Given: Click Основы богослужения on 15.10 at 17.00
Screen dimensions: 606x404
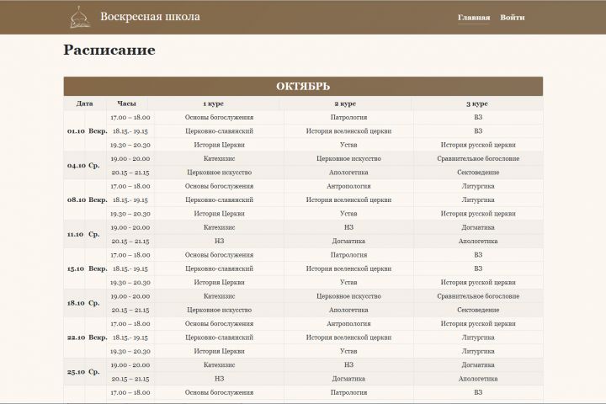Looking at the screenshot, I should [x=219, y=255].
